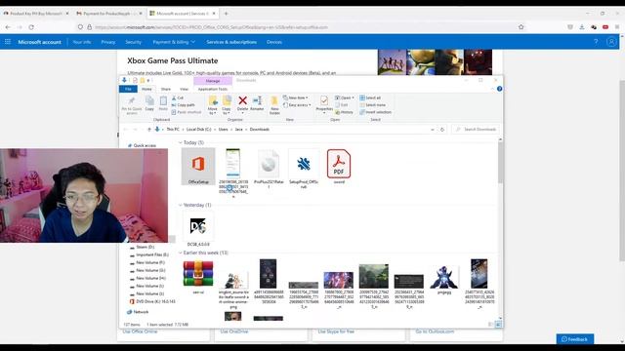Collapse the Today file group

click(180, 142)
